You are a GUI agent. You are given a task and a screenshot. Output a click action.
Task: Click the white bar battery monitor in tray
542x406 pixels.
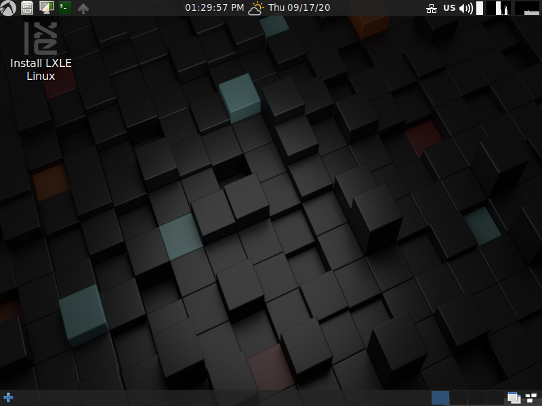click(x=480, y=8)
